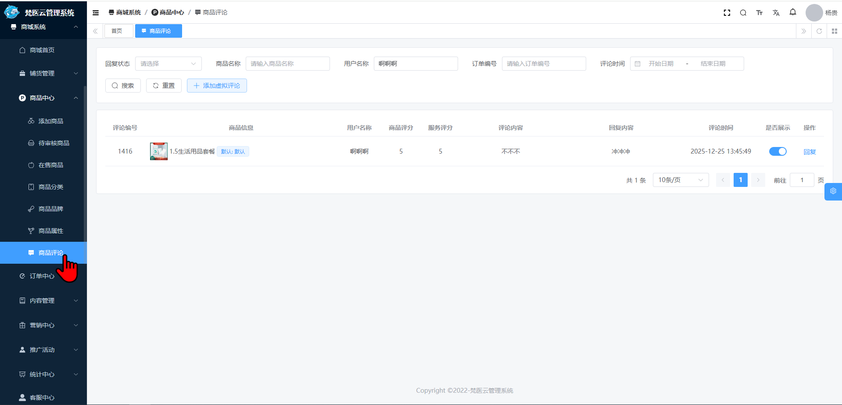
Task: Click the 回复 link for comment 1416
Action: pyautogui.click(x=809, y=152)
